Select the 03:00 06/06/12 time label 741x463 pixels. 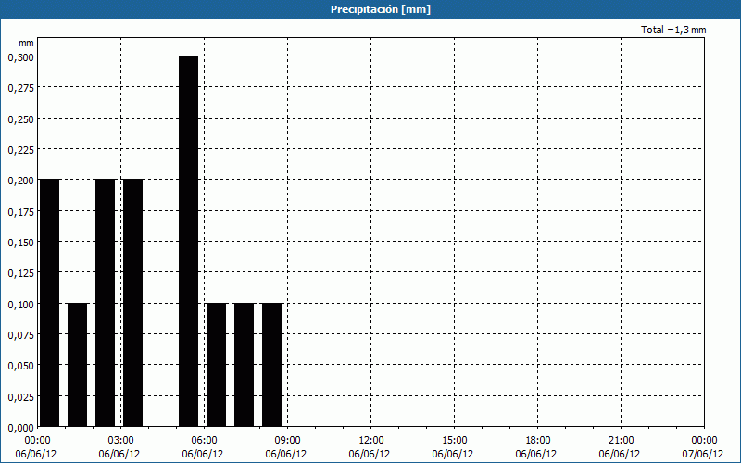coord(119,447)
